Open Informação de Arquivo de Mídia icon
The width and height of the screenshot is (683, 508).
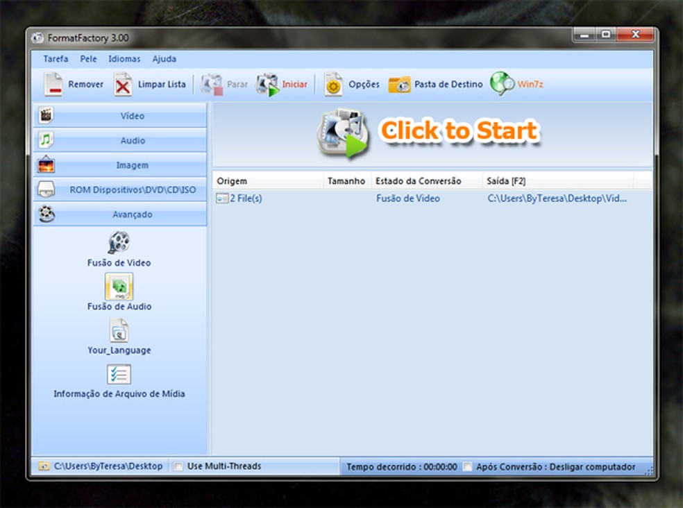[119, 374]
